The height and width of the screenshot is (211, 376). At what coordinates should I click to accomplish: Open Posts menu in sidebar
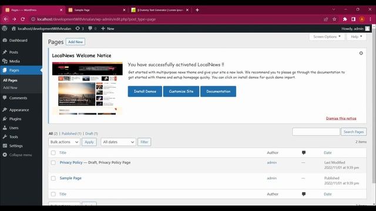[x=14, y=52]
